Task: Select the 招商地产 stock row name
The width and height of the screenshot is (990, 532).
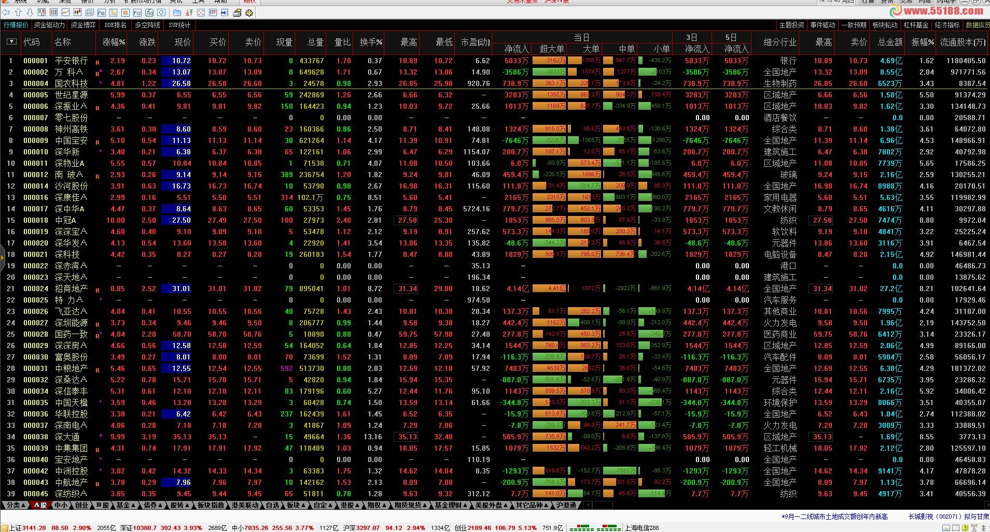Action: coord(72,289)
